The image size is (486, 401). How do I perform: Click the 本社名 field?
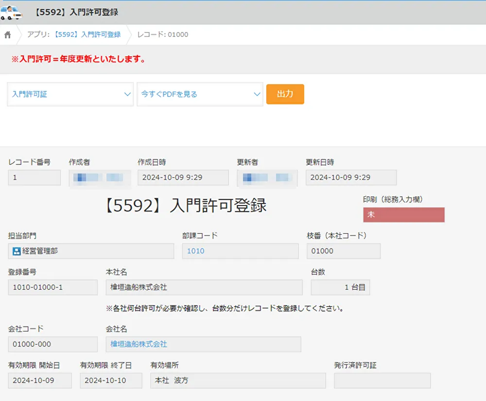pyautogui.click(x=204, y=287)
